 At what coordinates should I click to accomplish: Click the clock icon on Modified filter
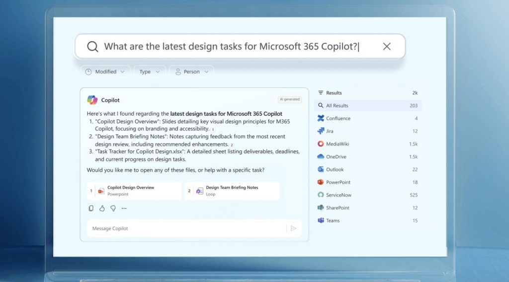(x=88, y=71)
